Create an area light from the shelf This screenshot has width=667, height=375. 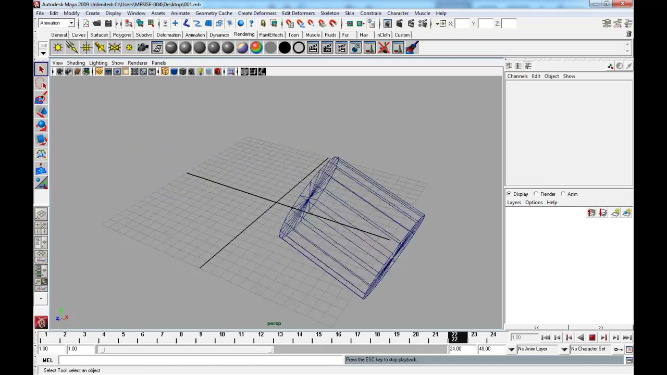pos(114,48)
